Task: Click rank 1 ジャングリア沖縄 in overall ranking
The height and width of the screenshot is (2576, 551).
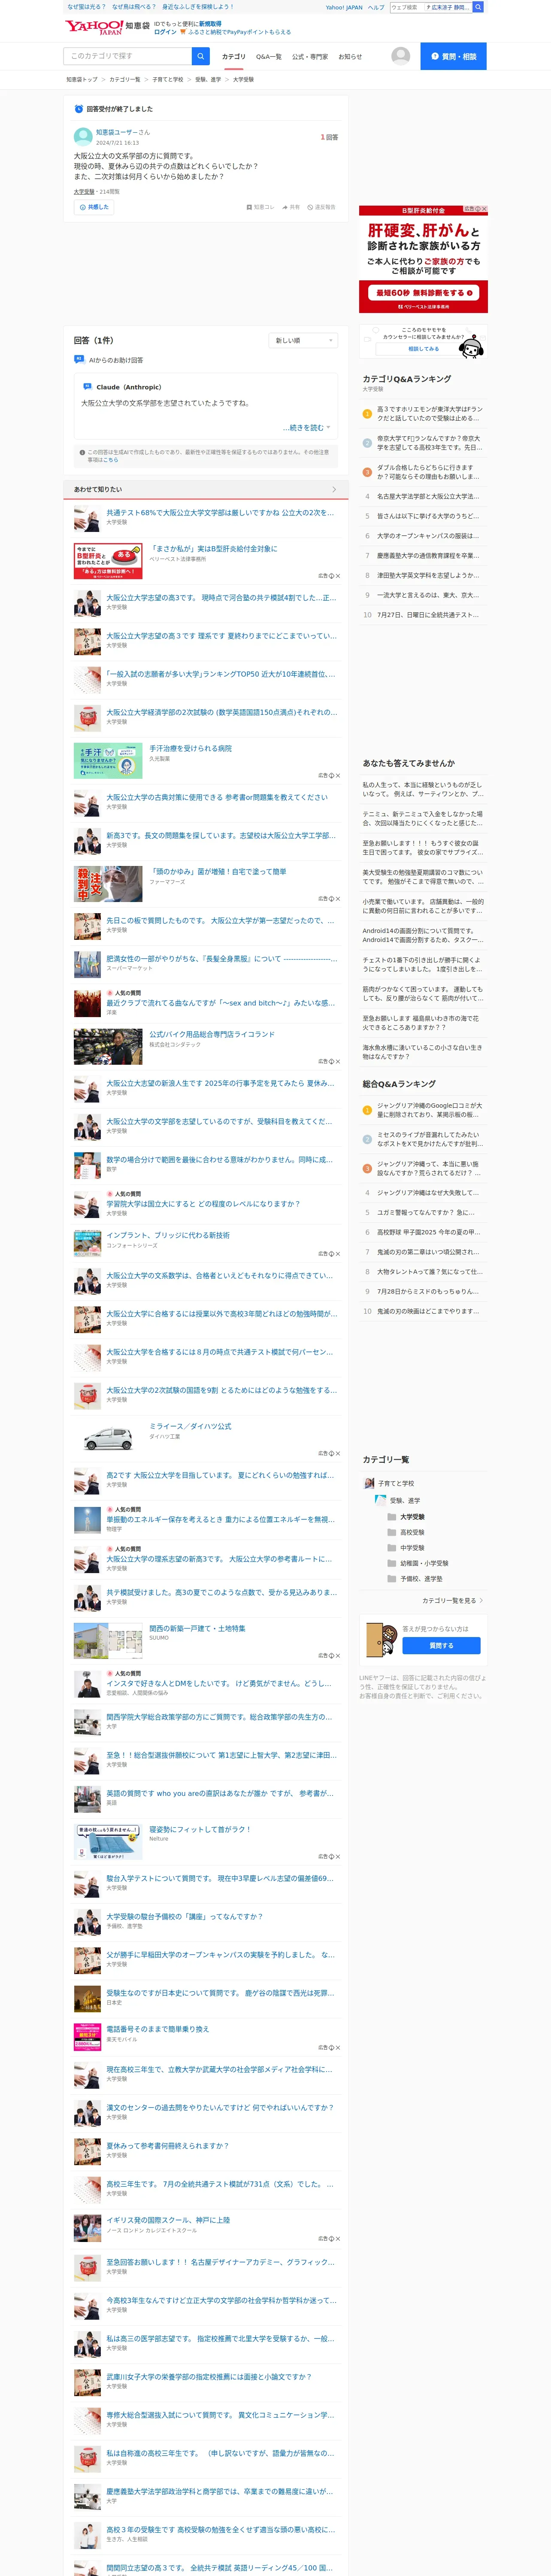Action: [424, 1110]
